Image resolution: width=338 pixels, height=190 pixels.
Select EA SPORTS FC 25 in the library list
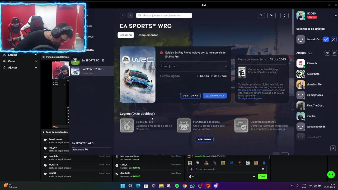click(92, 60)
